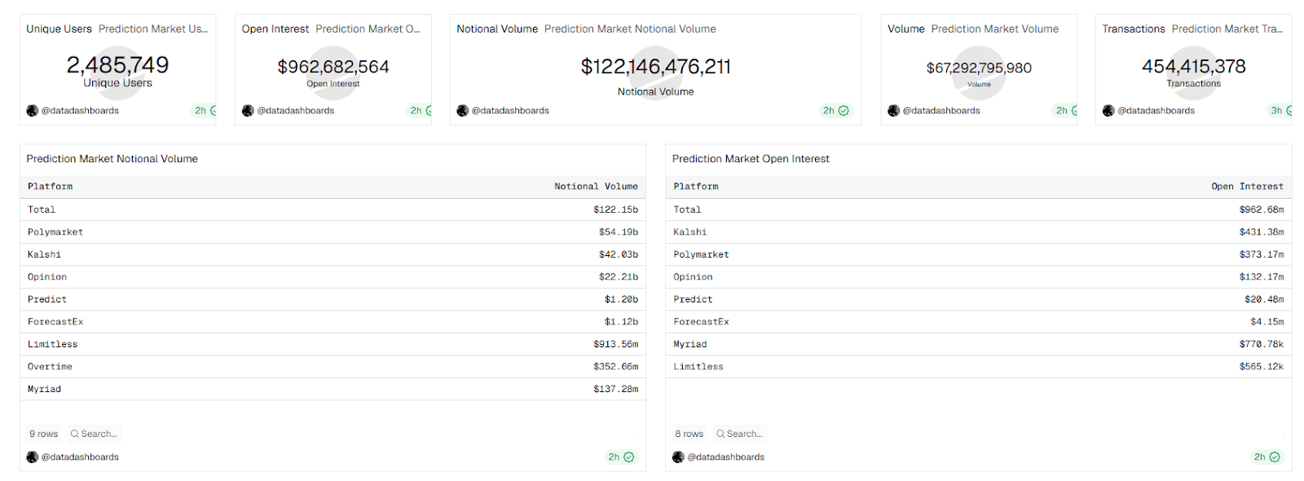Sort Platform column in Notional Volume table

(50, 187)
